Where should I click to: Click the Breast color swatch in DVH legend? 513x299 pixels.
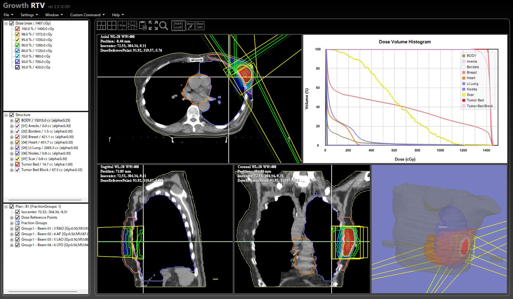[464, 73]
